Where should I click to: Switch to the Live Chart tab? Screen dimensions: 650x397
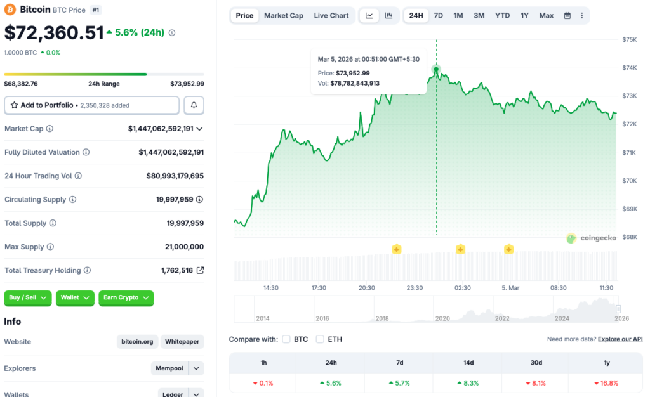(x=331, y=15)
